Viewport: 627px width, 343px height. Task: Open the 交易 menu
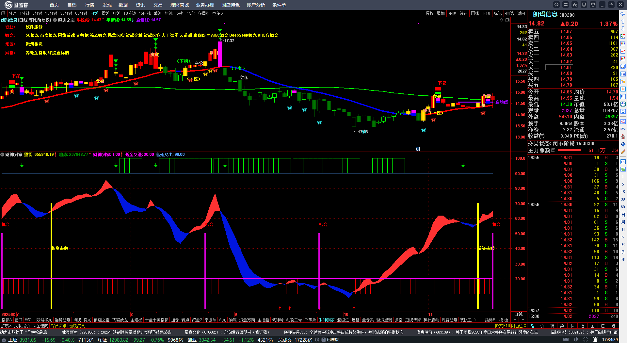(158, 5)
